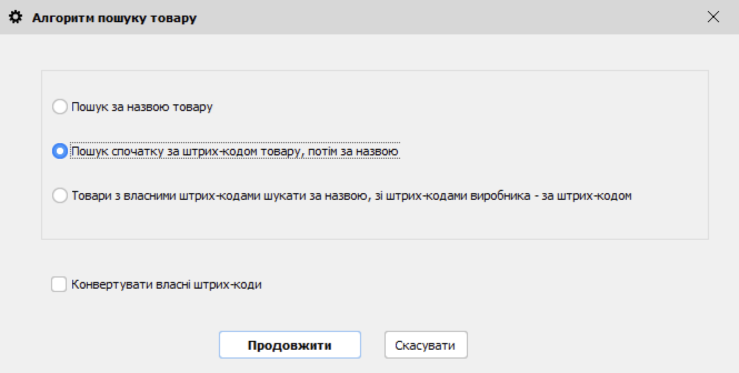The width and height of the screenshot is (739, 373).
Task: Click the gear icon in the title bar
Action: point(16,17)
